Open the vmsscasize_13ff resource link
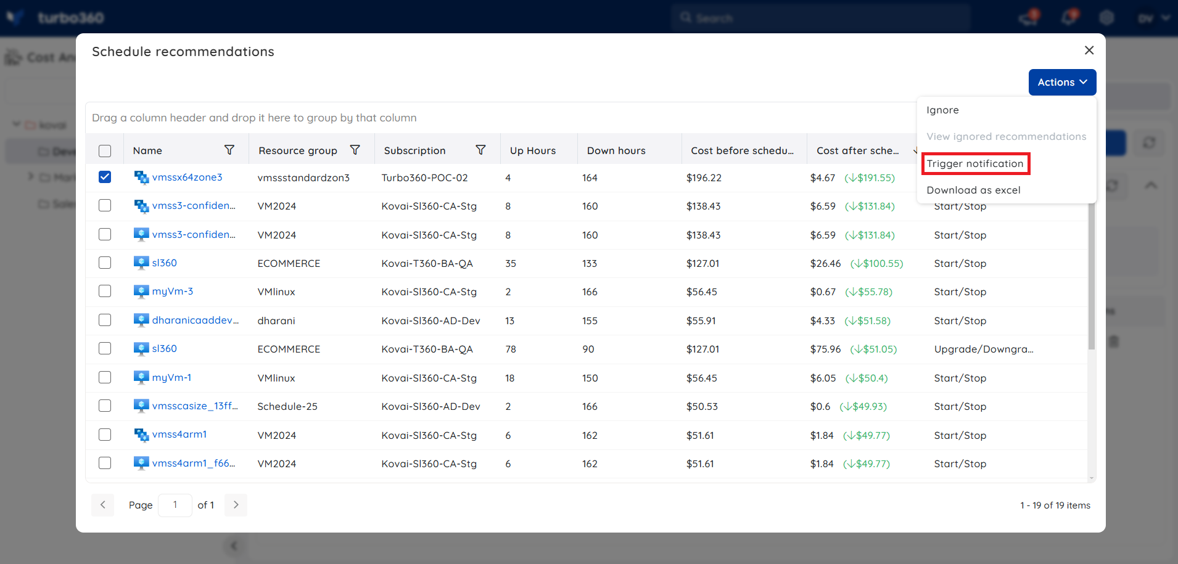1178x564 pixels. coord(195,406)
